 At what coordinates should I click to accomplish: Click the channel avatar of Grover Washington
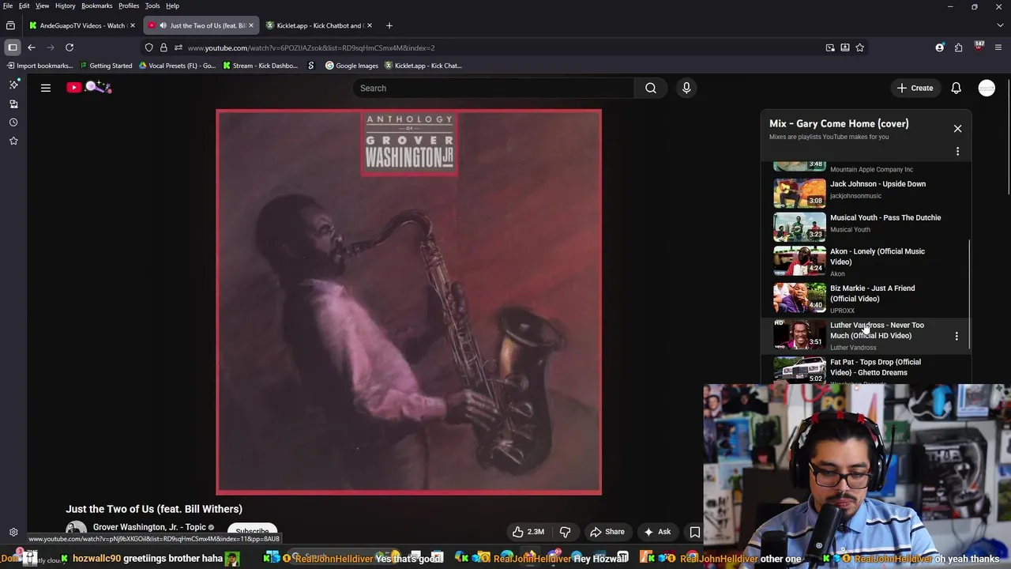click(x=76, y=530)
